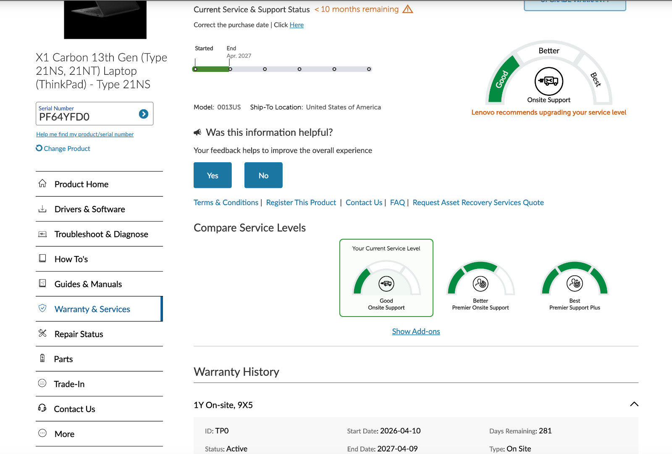Click the warranty warning triangle icon

coord(408,9)
